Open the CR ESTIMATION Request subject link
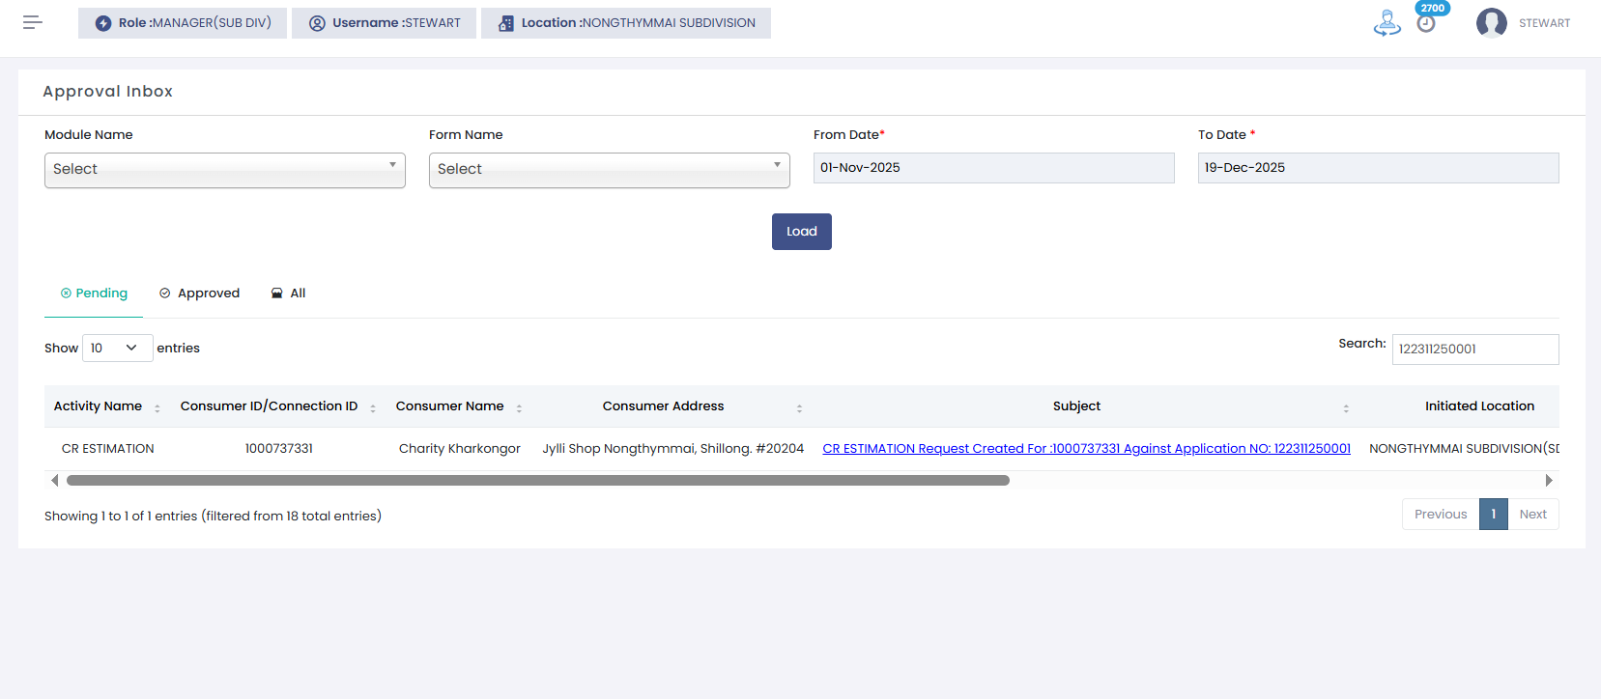Viewport: 1601px width, 699px height. (1086, 449)
